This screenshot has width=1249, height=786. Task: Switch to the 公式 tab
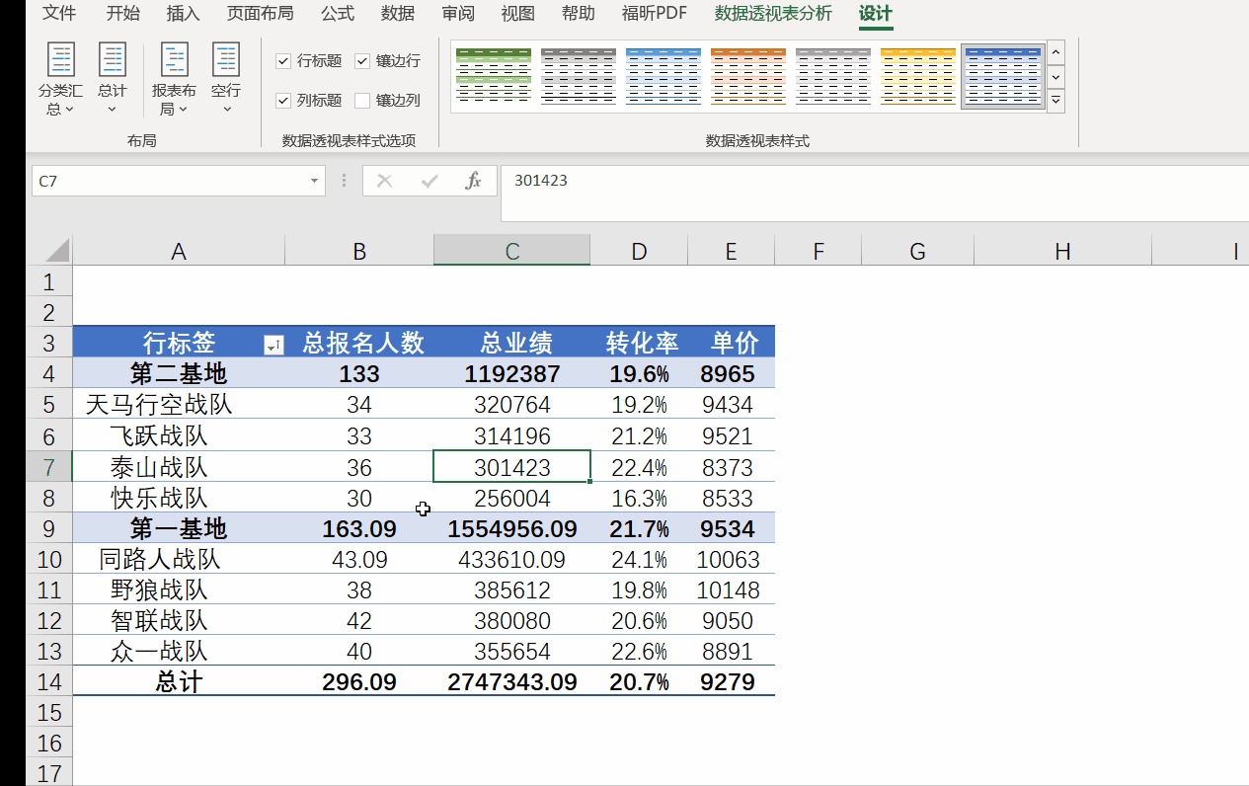[338, 13]
